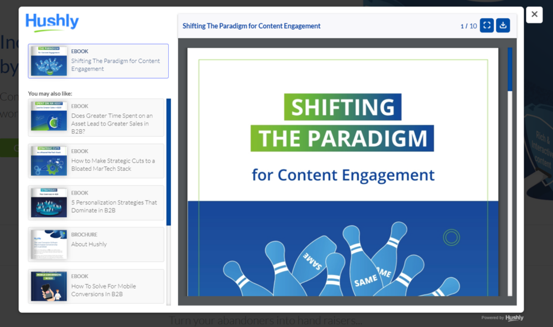Close the content modal with X
This screenshot has height=327, width=553.
(x=535, y=14)
